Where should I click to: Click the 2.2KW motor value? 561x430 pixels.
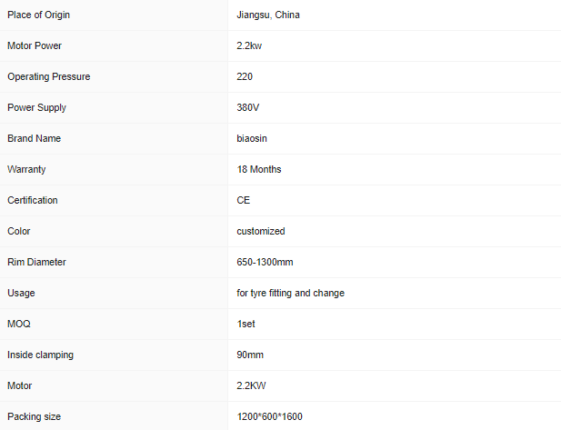point(252,385)
